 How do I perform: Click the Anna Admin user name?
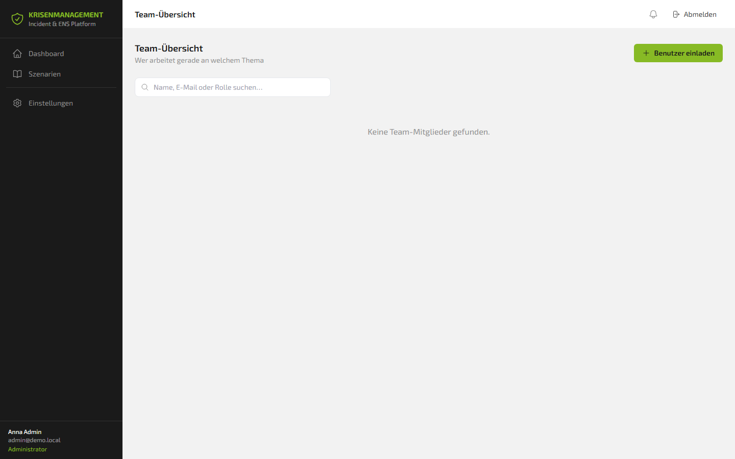pos(24,432)
